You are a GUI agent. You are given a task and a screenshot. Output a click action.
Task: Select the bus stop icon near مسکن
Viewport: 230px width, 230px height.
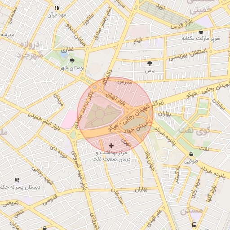coord(194,225)
